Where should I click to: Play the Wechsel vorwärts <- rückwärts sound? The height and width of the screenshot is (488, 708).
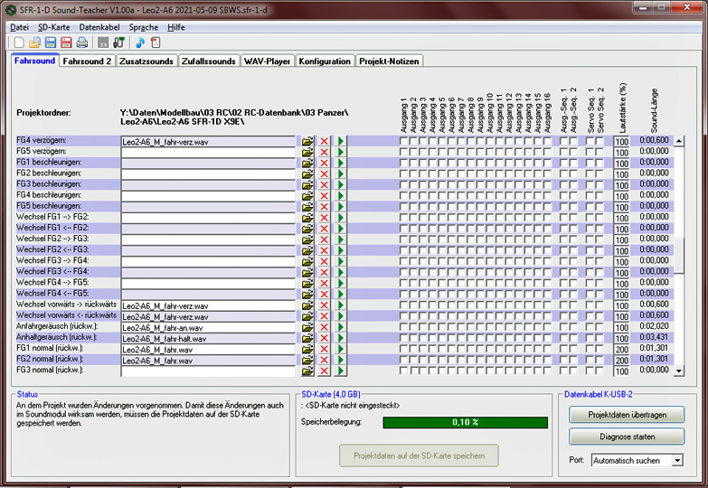coord(341,316)
